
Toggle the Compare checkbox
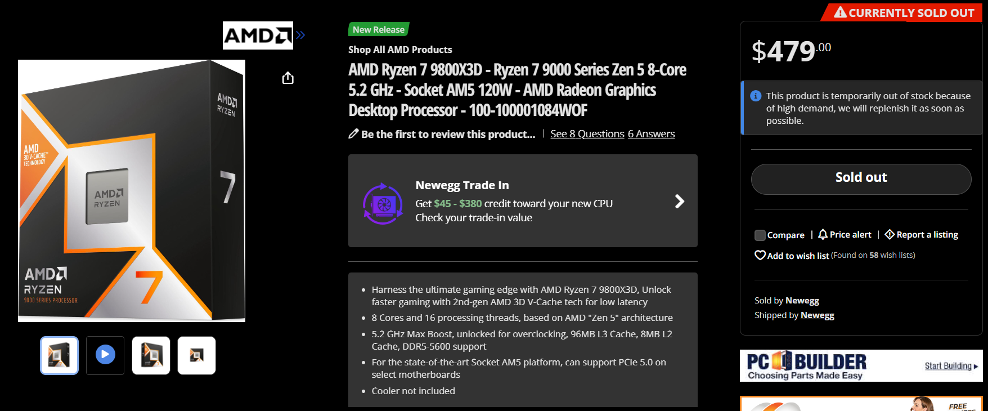(x=760, y=235)
